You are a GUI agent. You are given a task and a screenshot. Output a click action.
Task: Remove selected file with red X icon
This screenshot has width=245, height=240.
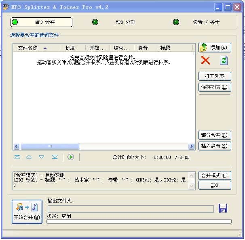[206, 61]
